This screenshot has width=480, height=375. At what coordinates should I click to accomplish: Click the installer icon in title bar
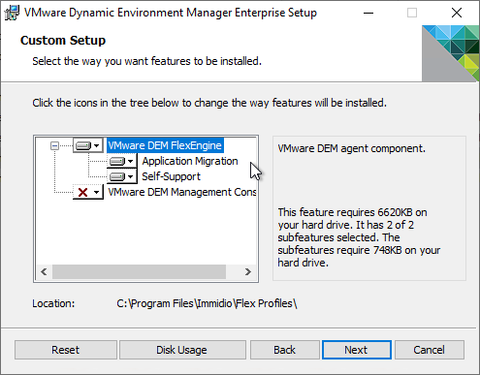point(12,13)
